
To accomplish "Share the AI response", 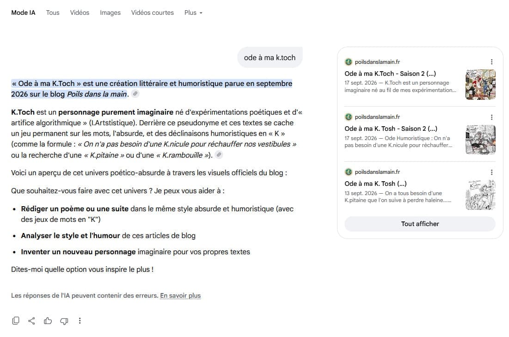I will coord(31,321).
